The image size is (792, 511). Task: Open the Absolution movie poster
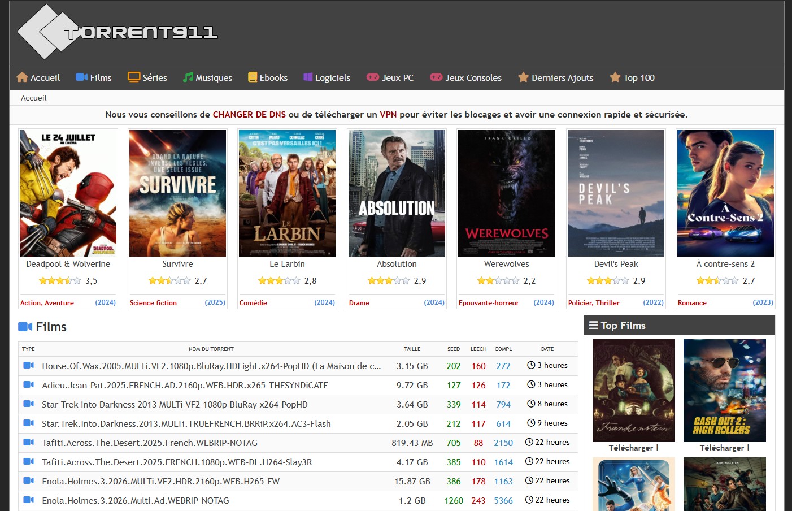397,193
